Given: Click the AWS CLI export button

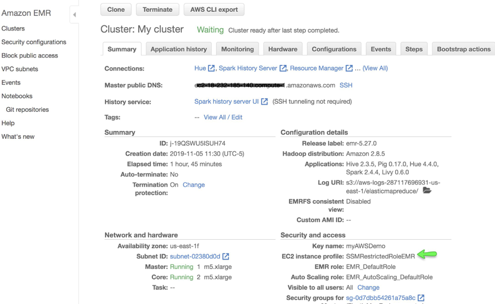Looking at the screenshot, I should pyautogui.click(x=214, y=10).
